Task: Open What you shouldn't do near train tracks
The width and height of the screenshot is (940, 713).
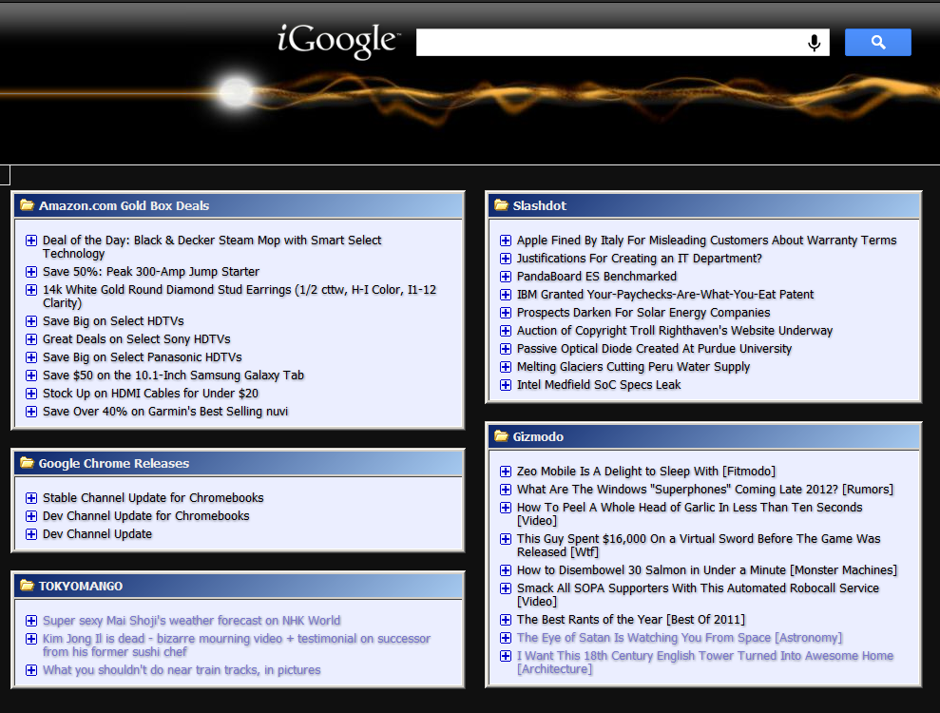Action: point(182,670)
